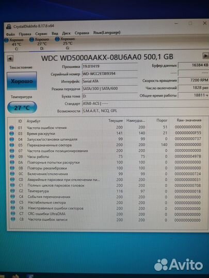209x278 pixels.
Task: Click the Стандарт field ATA8-ACS
Action: pos(145,103)
